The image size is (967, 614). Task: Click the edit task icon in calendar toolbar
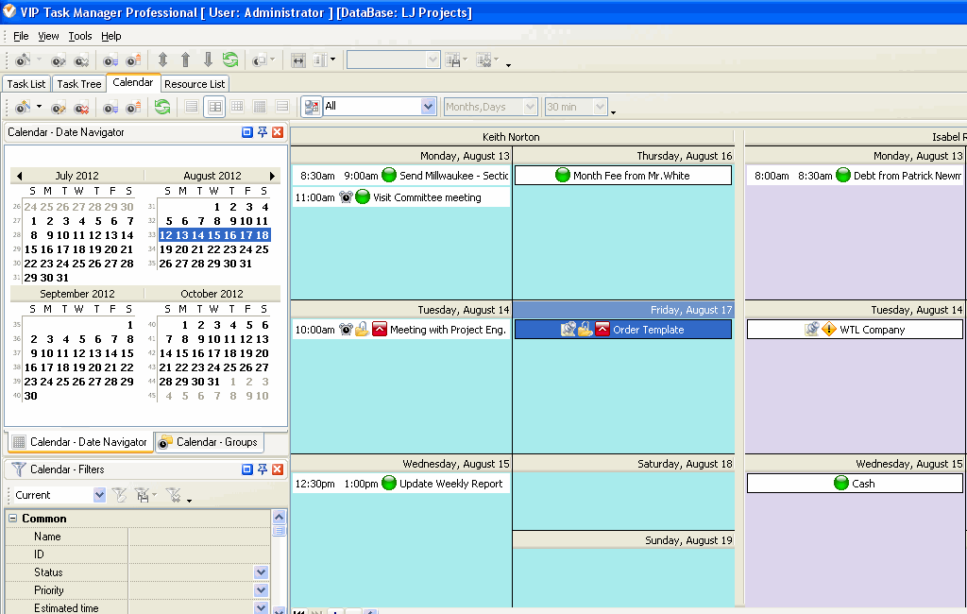(x=59, y=107)
